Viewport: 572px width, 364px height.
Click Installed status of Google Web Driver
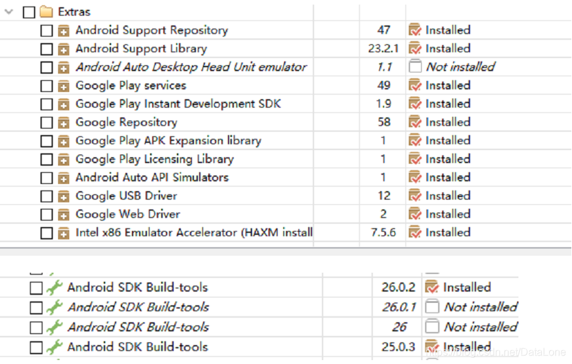448,214
